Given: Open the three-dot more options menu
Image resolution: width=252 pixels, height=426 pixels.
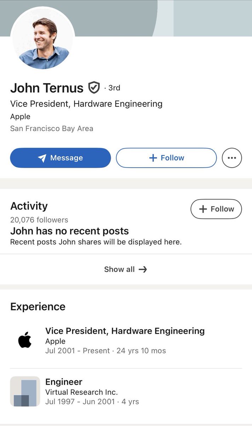Looking at the screenshot, I should tap(232, 158).
